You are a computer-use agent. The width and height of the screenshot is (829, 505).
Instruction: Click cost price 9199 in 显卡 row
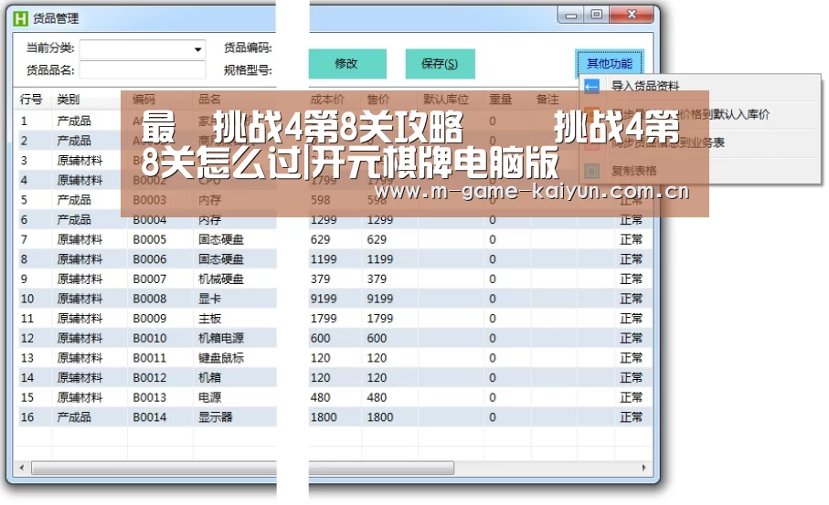click(324, 299)
